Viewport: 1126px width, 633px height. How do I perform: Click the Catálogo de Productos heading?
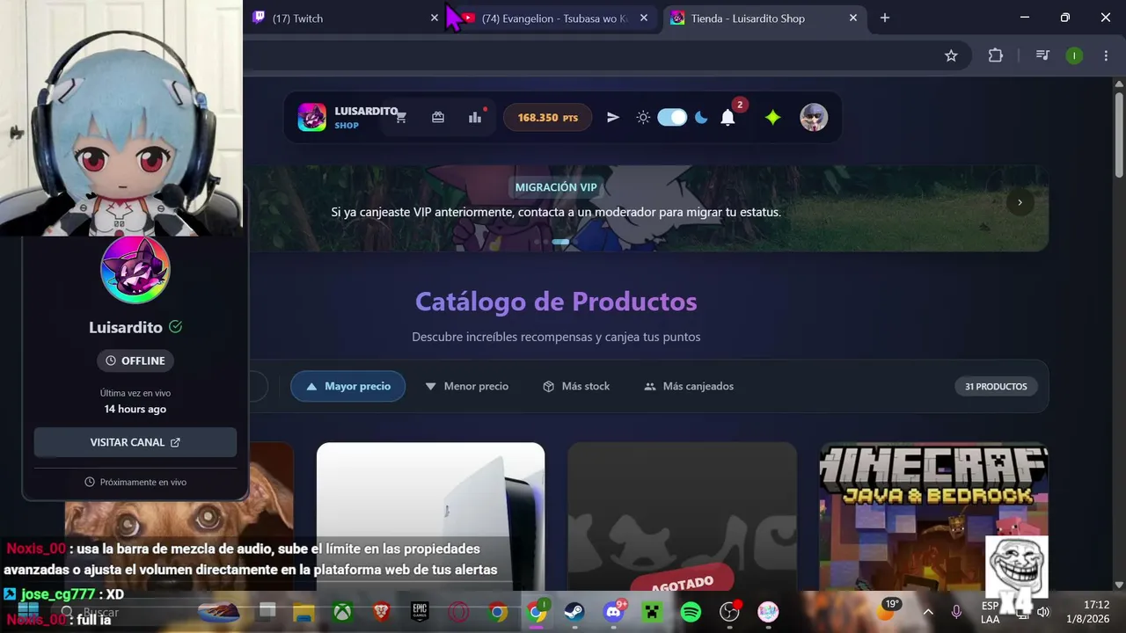556,302
